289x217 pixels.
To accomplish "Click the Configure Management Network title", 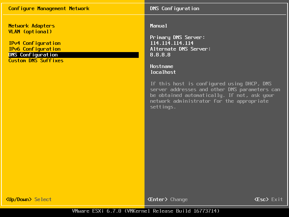I will pyautogui.click(x=49, y=8).
